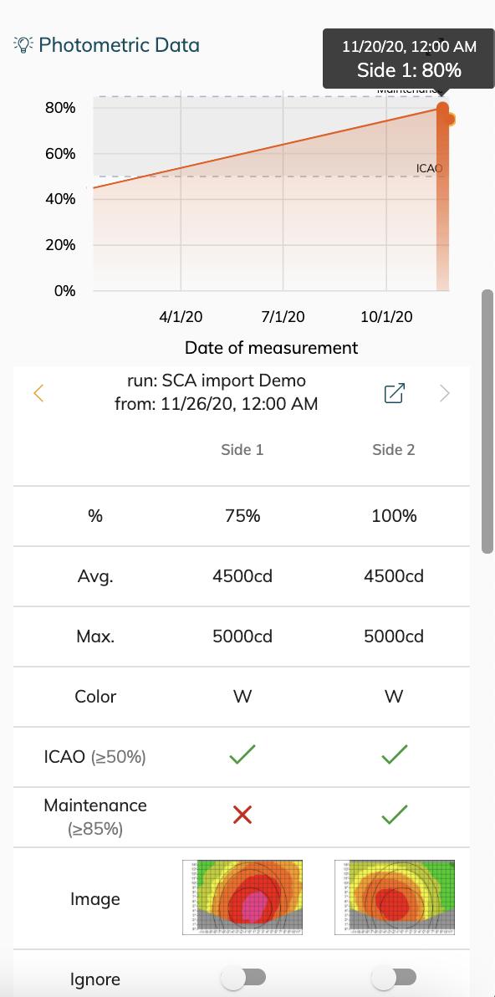This screenshot has width=495, height=997.
Task: Click the Photometric Data section title
Action: (x=119, y=45)
